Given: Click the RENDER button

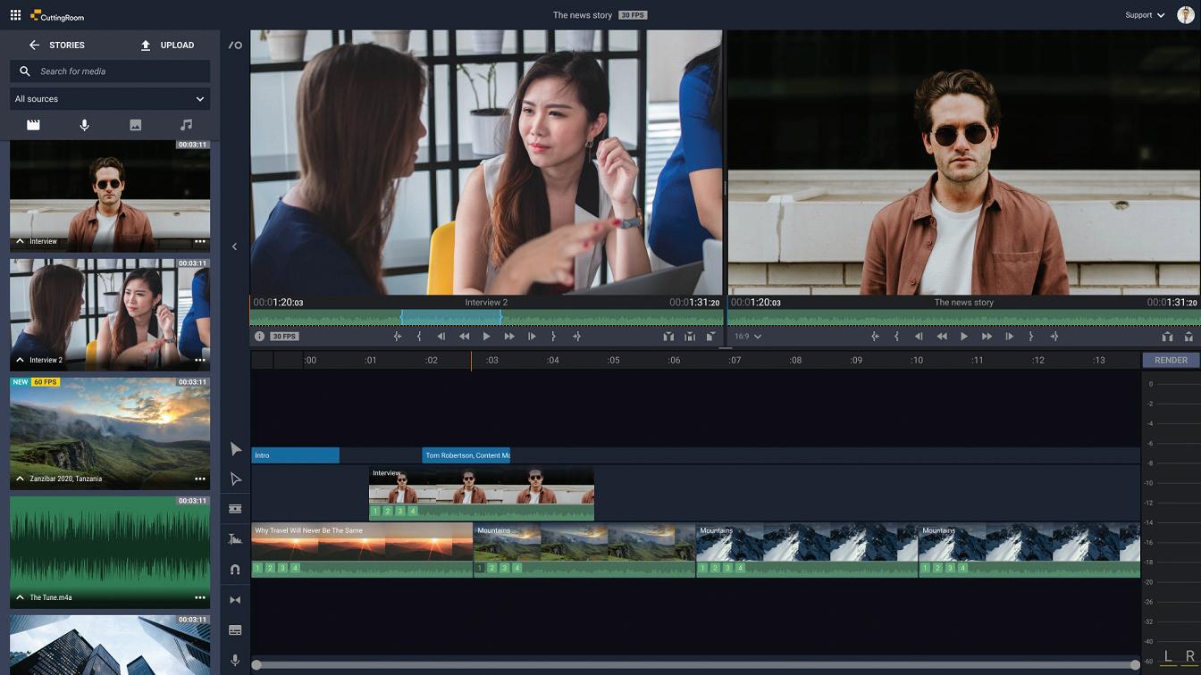Looking at the screenshot, I should (x=1171, y=360).
